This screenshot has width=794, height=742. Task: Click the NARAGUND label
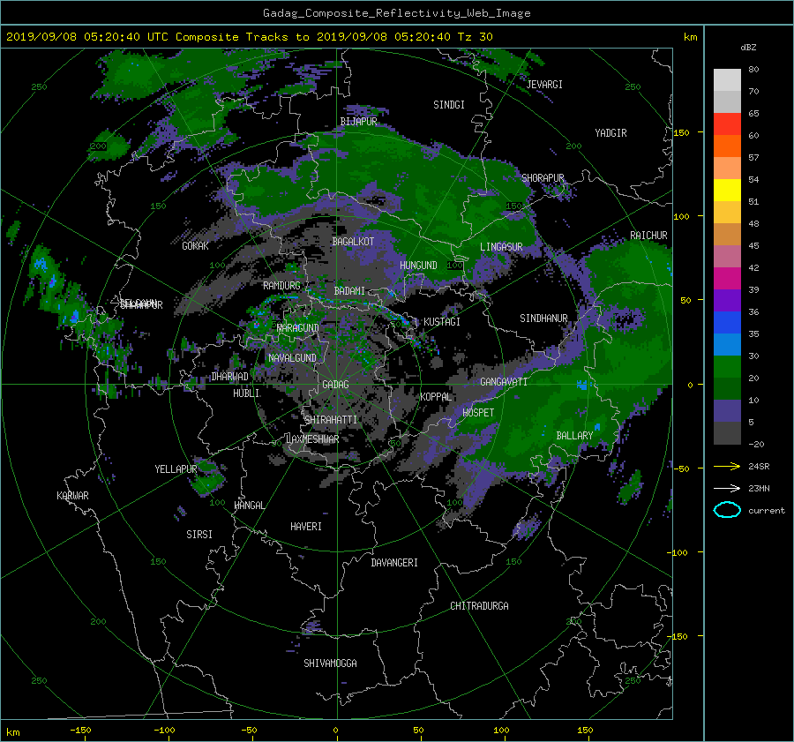point(298,328)
